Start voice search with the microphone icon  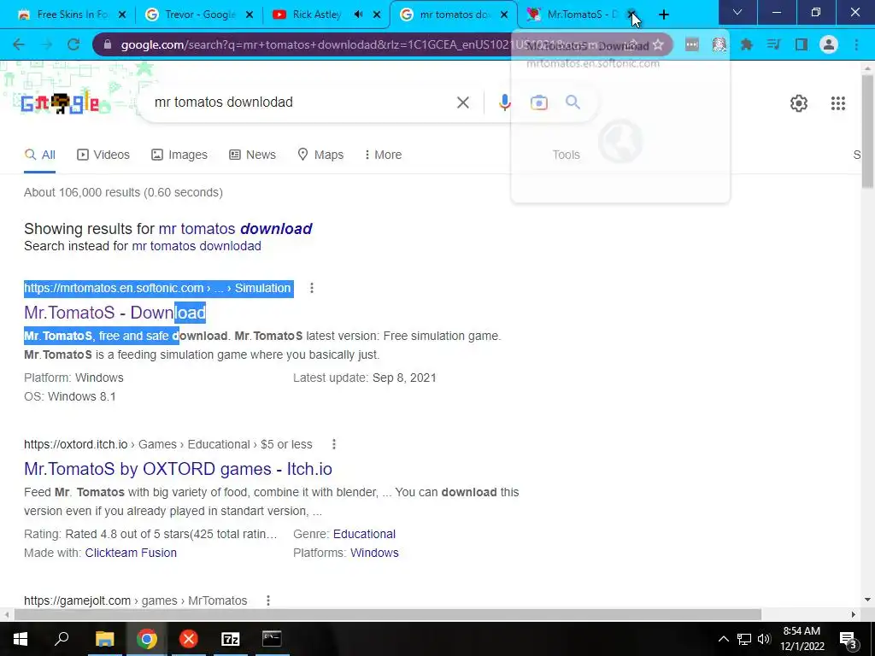[504, 102]
